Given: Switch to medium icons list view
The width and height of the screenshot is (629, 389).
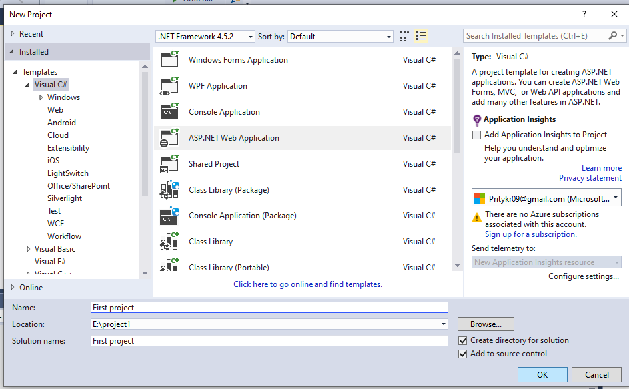Looking at the screenshot, I should pos(421,36).
